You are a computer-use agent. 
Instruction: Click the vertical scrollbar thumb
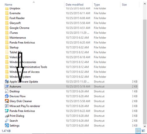pos(145,72)
